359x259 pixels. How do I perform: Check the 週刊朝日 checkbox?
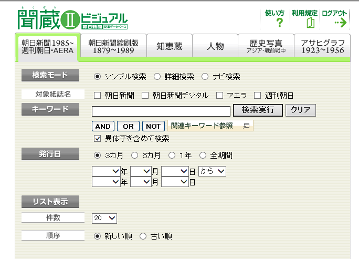[257, 95]
